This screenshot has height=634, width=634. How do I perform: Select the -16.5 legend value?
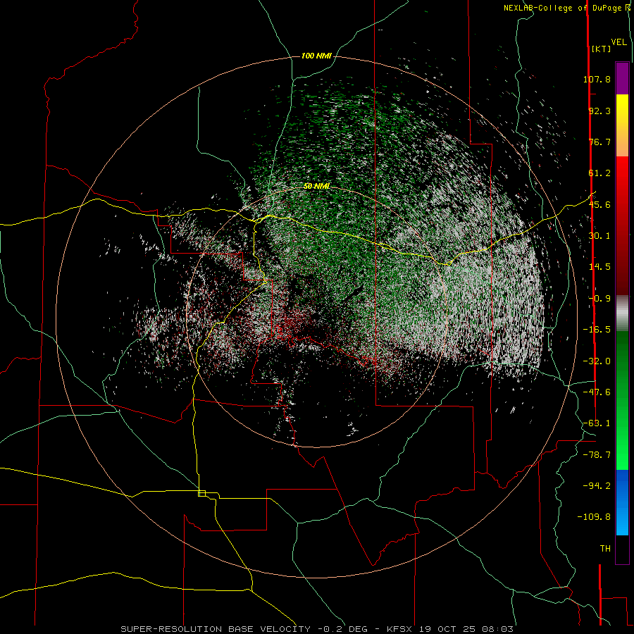pos(597,330)
